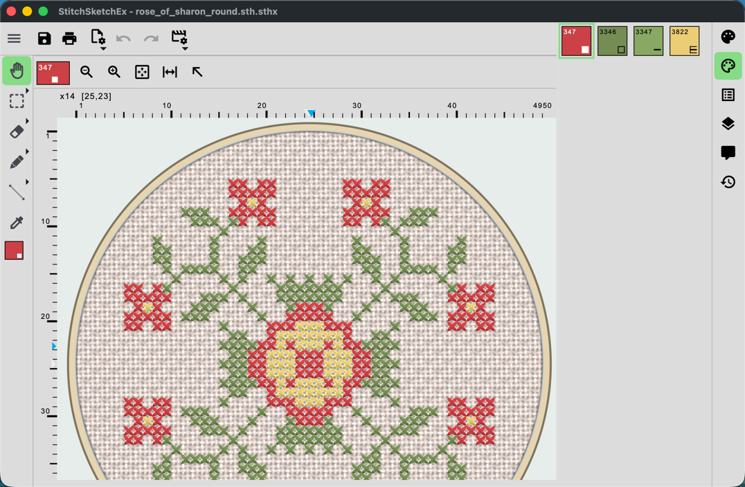Save the pattern with the floppy disk icon
The image size is (745, 487).
click(x=44, y=39)
